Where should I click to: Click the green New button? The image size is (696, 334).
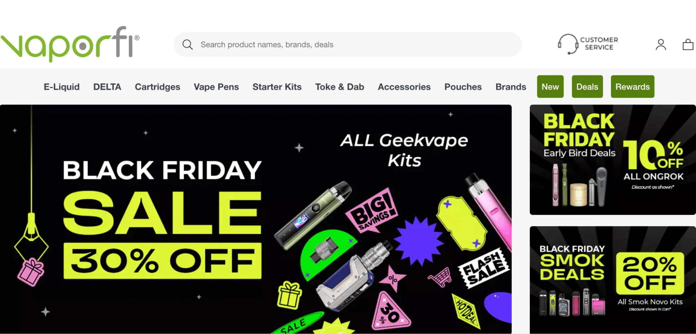(550, 86)
